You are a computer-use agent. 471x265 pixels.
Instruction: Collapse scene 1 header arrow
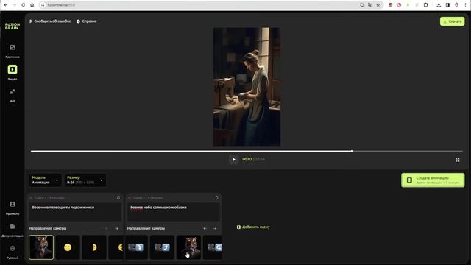point(31,198)
